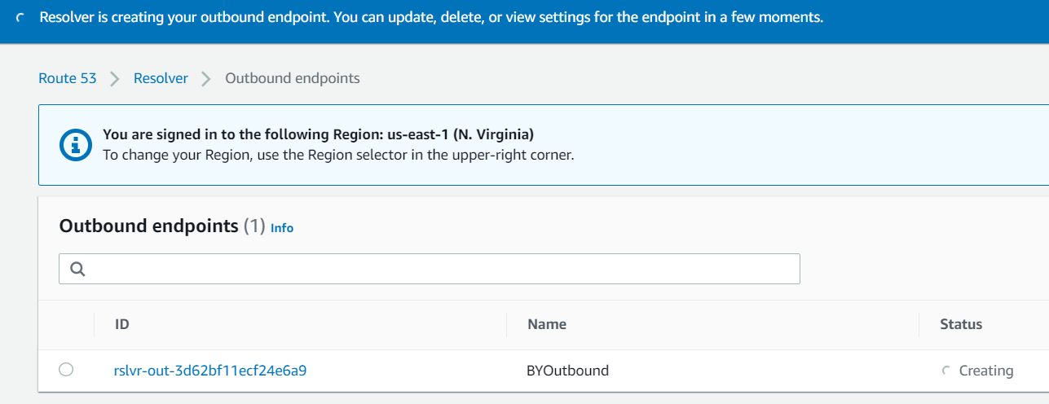Image resolution: width=1049 pixels, height=404 pixels.
Task: Focus the outbound endpoints search field
Action: tap(430, 269)
